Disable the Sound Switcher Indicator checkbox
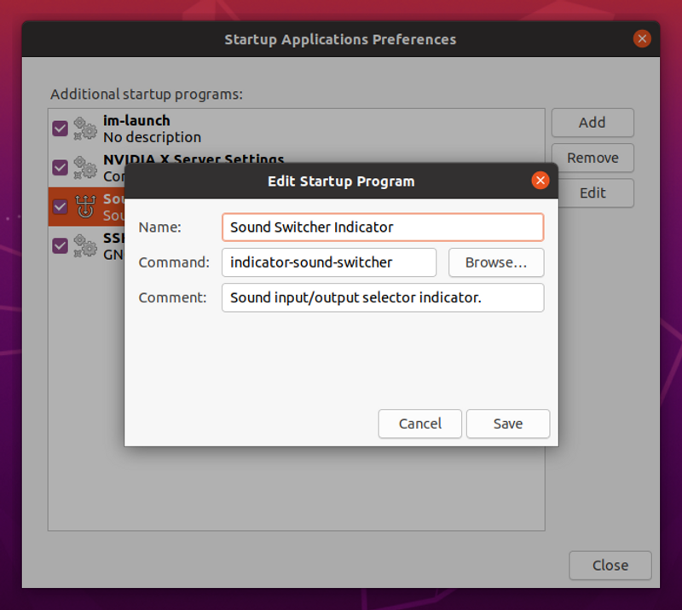This screenshot has height=610, width=682. [x=60, y=206]
